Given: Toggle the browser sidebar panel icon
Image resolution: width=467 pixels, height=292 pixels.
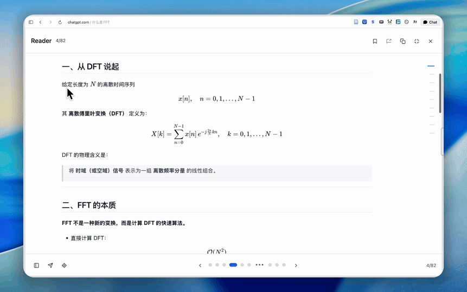Looking at the screenshot, I should (31, 22).
